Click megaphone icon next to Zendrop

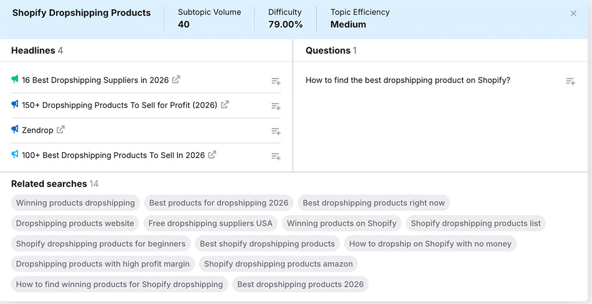point(14,129)
